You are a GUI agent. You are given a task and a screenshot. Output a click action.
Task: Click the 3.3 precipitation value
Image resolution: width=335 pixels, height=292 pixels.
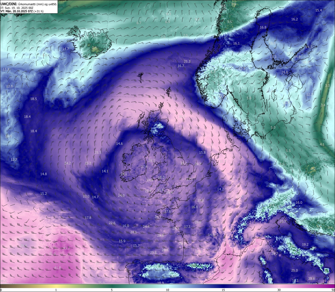coord(327,85)
